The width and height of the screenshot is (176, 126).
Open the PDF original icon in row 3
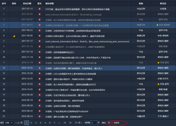tap(39, 20)
